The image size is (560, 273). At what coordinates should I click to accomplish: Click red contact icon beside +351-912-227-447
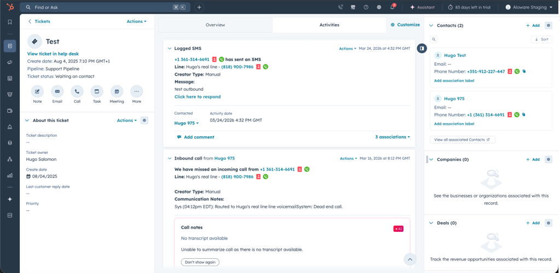[x=510, y=72]
